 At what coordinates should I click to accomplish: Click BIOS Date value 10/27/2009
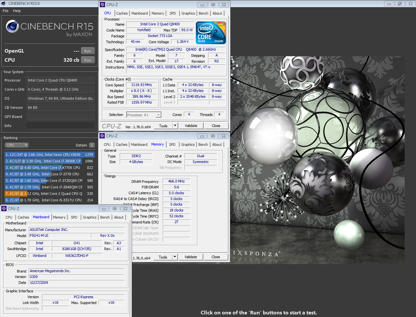(77, 283)
